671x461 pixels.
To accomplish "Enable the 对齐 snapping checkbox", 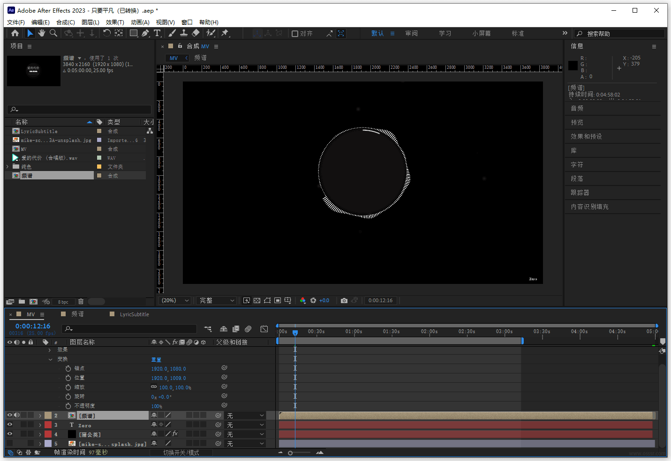I will (295, 34).
